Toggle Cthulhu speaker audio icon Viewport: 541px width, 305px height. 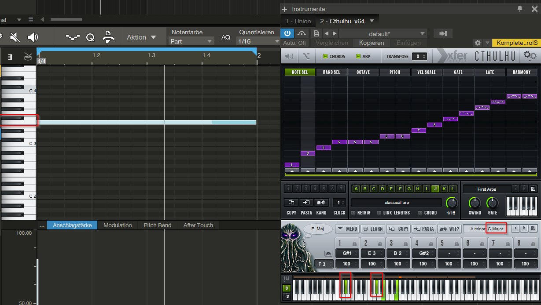click(x=289, y=56)
